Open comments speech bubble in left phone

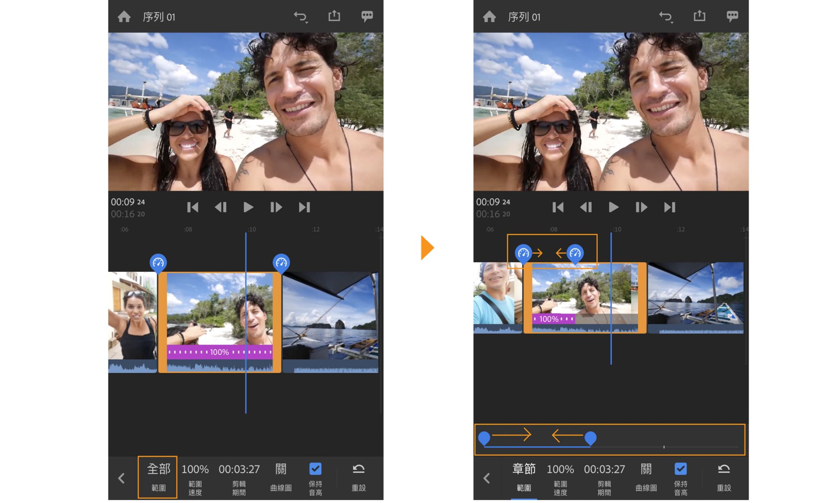pos(367,16)
